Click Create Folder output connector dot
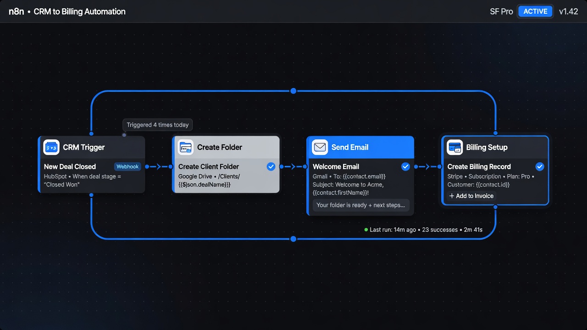This screenshot has width=587, height=330. 281,167
